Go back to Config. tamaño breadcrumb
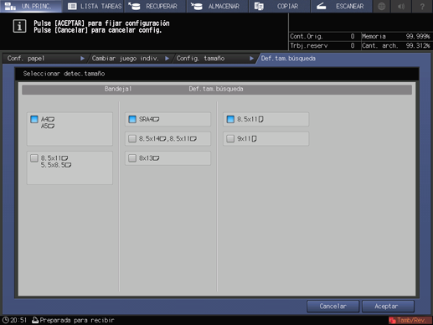Screen dimensions: 433x325 point(214,59)
